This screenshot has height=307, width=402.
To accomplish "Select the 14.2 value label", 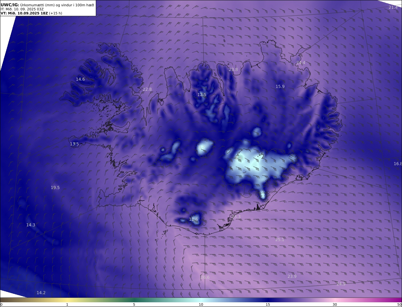I will pyautogui.click(x=41, y=293).
